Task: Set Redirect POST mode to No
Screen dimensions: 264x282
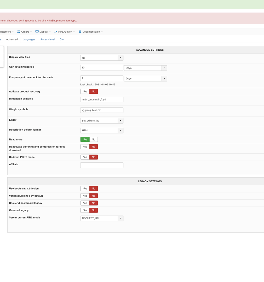Action: point(94,157)
